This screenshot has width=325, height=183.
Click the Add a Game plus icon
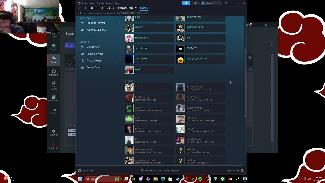(80, 171)
